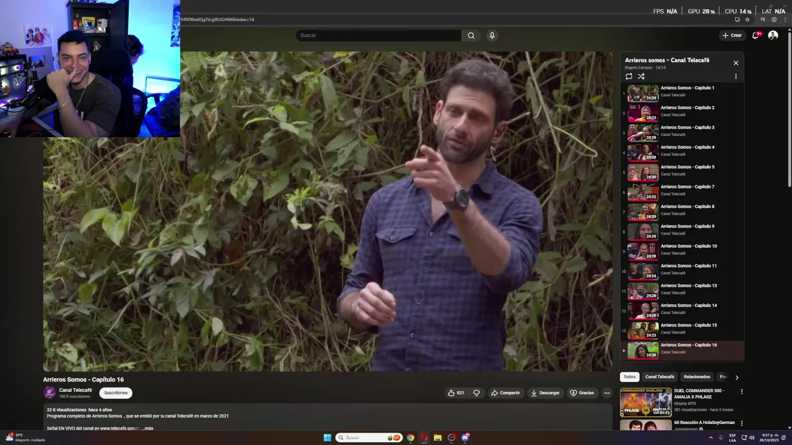The width and height of the screenshot is (792, 445).
Task: Show more filter chips right arrow
Action: pyautogui.click(x=736, y=377)
